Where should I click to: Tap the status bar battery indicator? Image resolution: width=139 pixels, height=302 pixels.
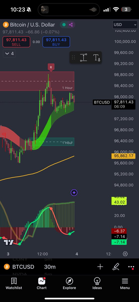coord(126,10)
